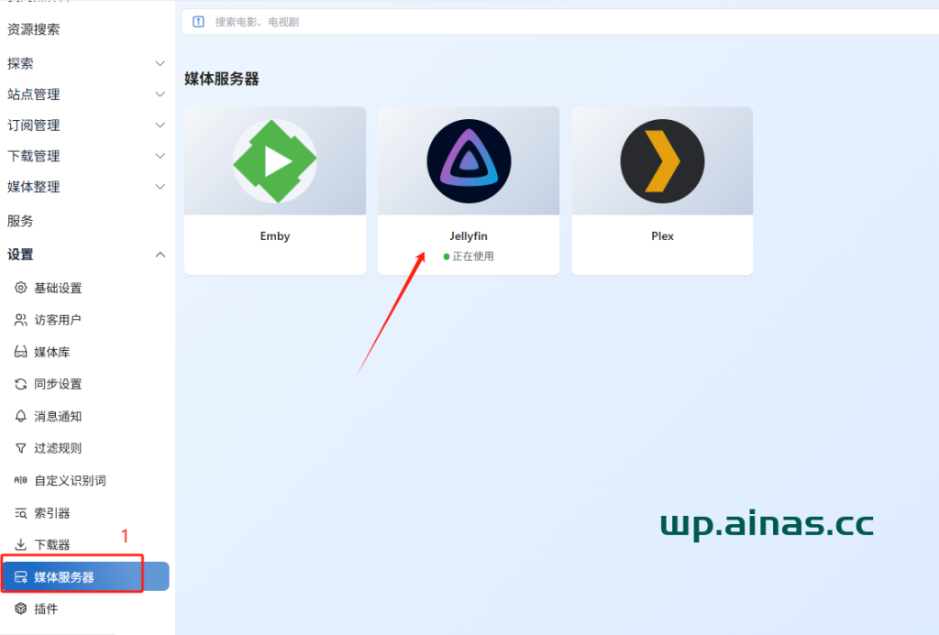Go to 同步设置 label
The image size is (939, 635).
58,384
